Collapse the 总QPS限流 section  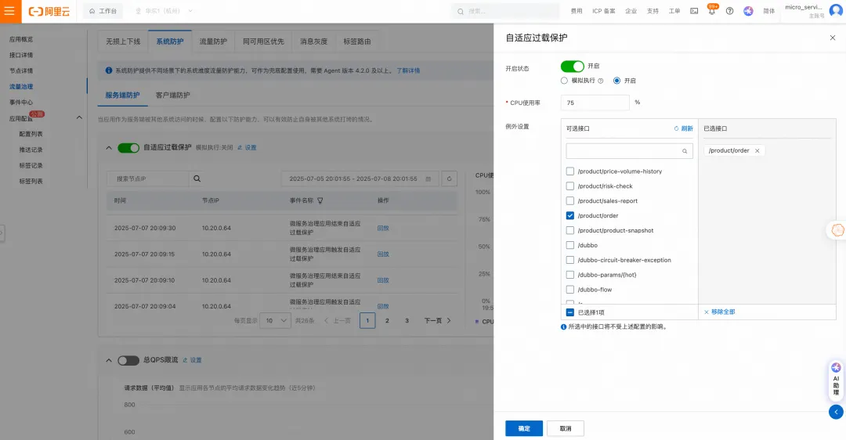(108, 360)
